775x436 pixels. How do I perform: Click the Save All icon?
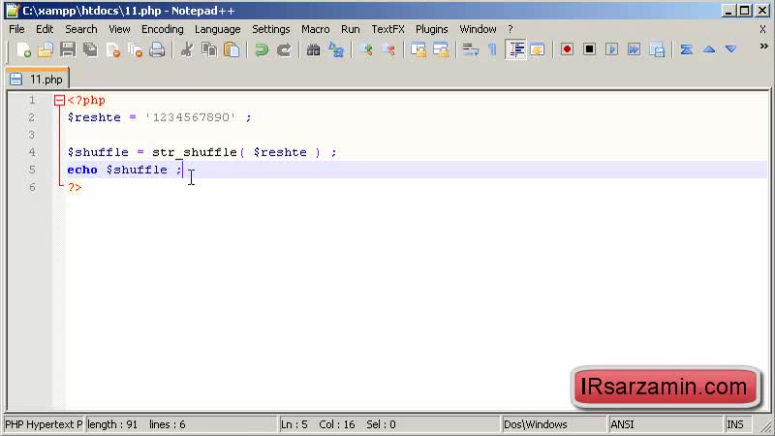pyautogui.click(x=90, y=50)
